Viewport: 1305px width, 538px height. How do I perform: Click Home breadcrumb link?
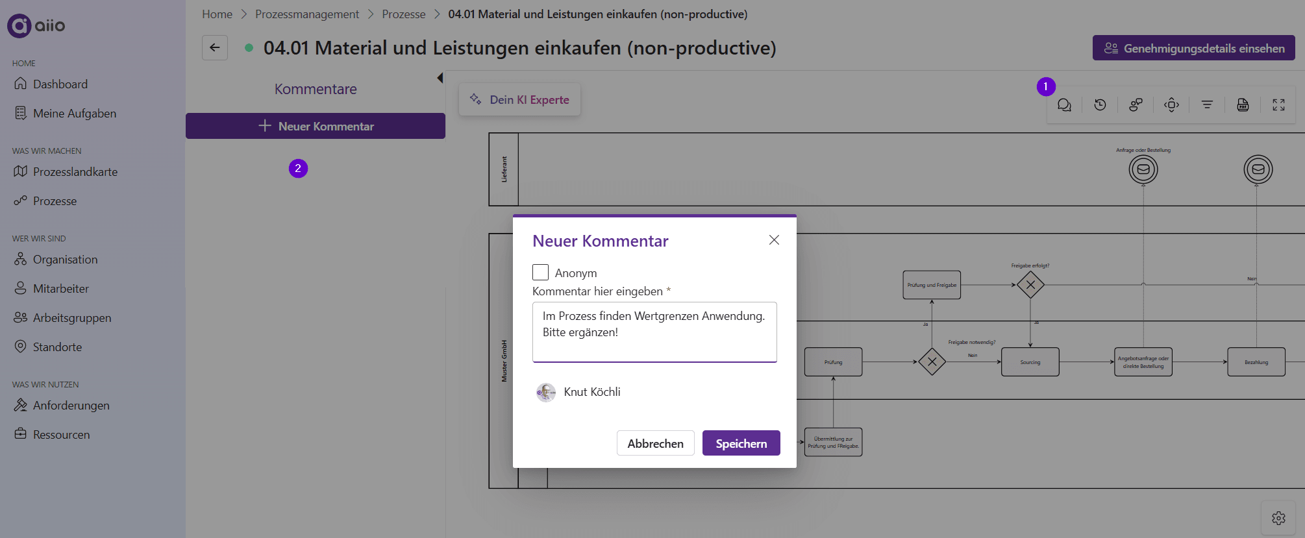click(x=217, y=14)
